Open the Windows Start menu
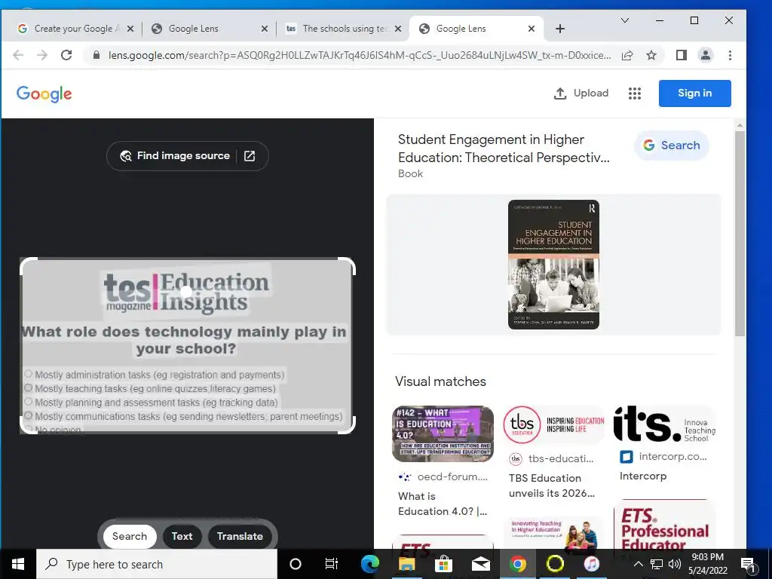 [x=18, y=564]
